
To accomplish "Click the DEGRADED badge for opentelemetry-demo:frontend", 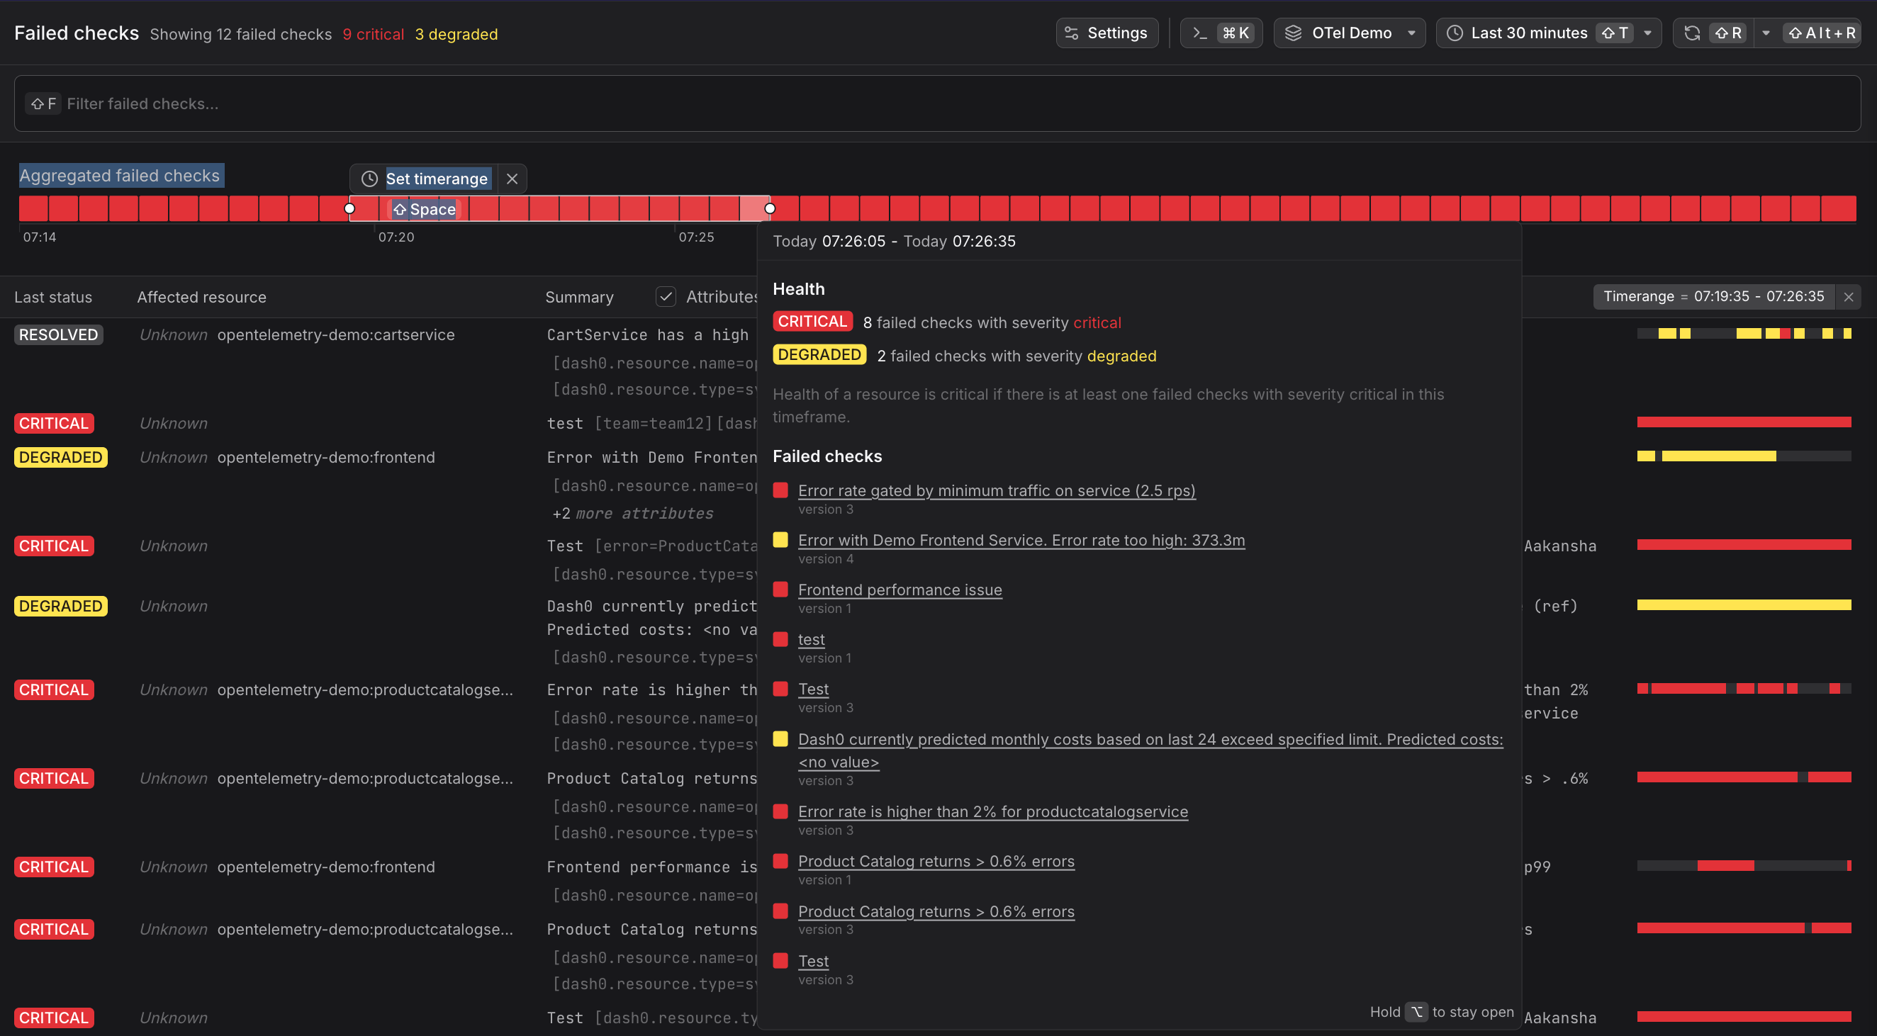I will [x=60, y=457].
